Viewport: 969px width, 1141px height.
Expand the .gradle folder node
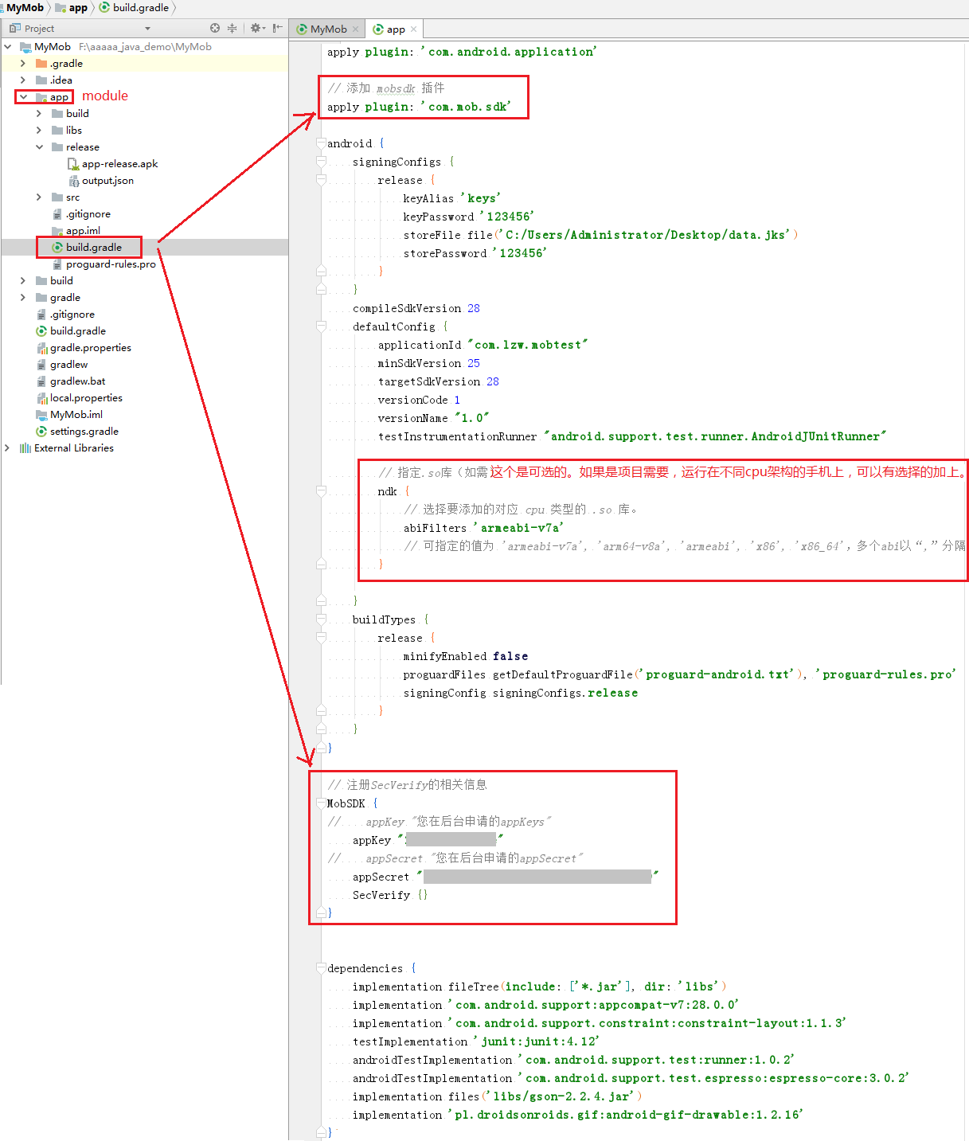[x=22, y=64]
